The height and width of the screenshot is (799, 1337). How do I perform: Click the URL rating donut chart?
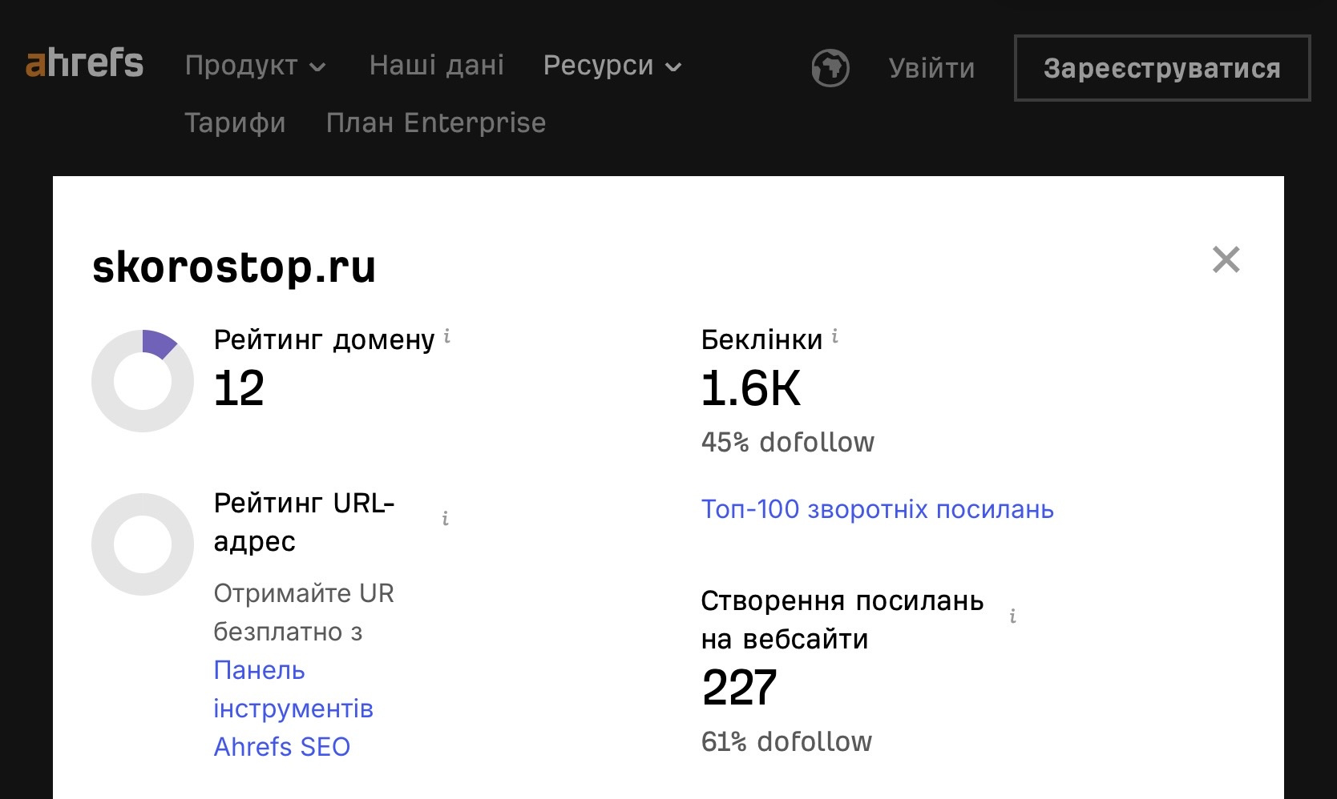(143, 544)
